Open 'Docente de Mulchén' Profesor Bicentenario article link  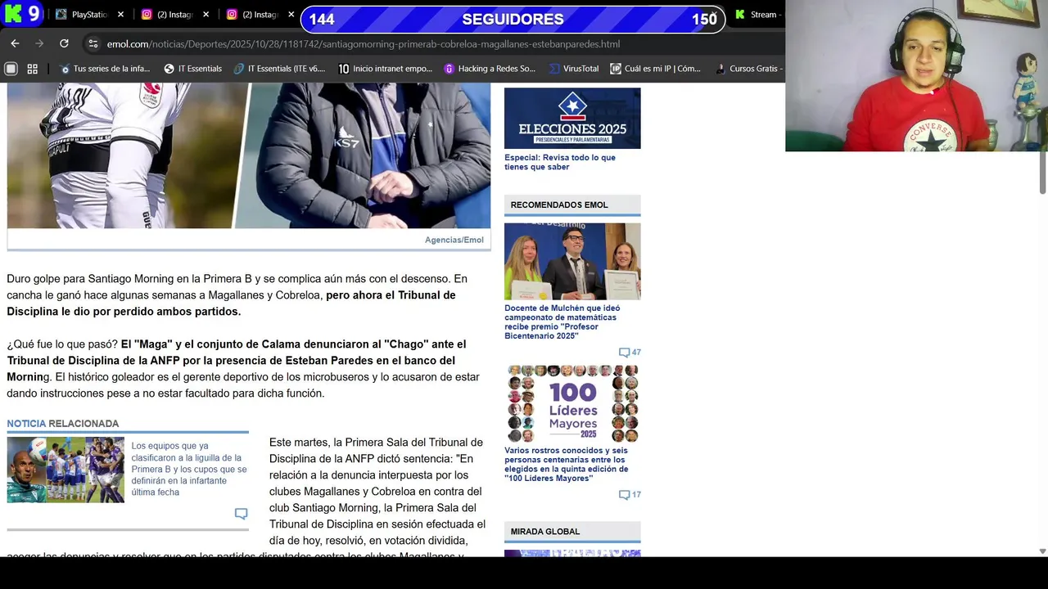click(562, 322)
